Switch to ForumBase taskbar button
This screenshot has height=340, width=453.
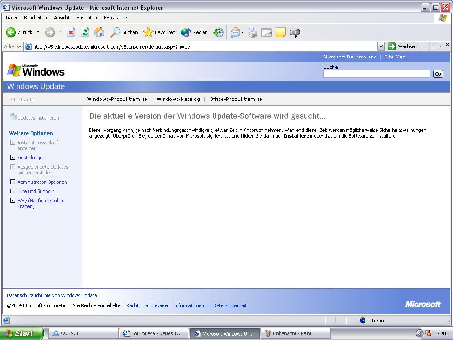pyautogui.click(x=154, y=333)
